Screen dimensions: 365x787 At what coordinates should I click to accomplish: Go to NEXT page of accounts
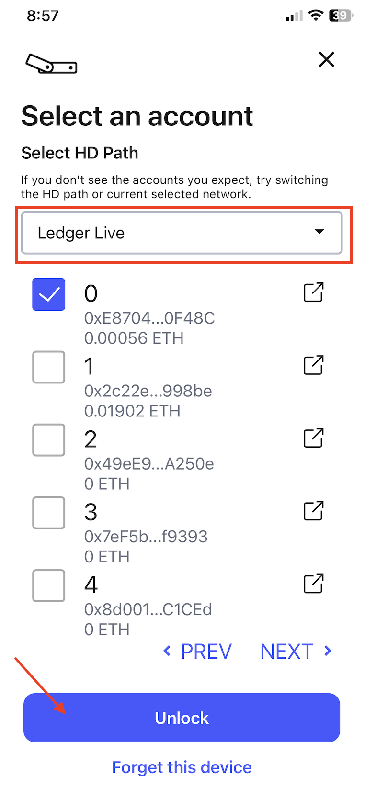tap(296, 652)
